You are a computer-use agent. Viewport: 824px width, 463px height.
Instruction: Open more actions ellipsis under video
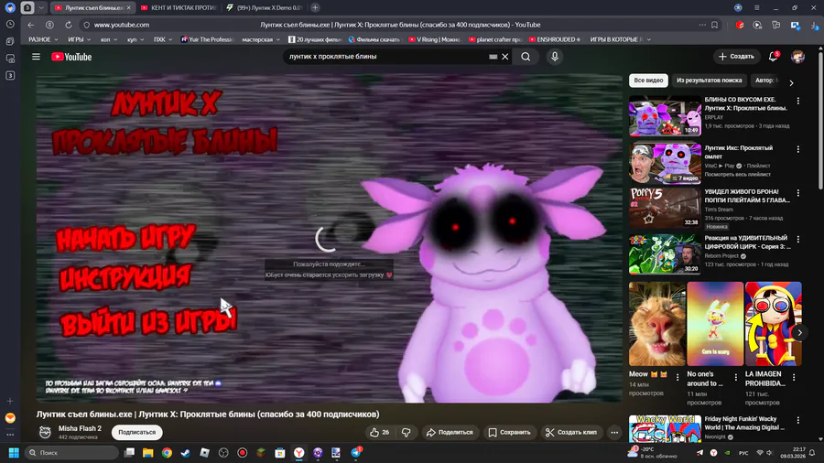pyautogui.click(x=614, y=432)
